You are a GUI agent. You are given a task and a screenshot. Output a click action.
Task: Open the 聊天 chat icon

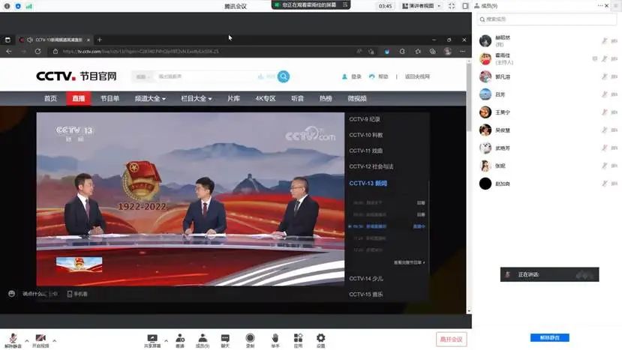pyautogui.click(x=225, y=339)
